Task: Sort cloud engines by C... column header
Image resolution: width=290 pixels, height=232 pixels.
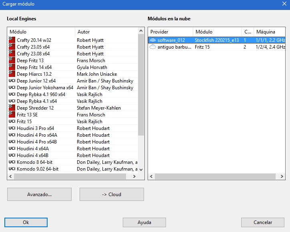Action: (x=248, y=32)
